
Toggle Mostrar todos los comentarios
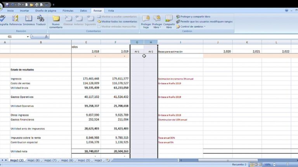(x=117, y=22)
